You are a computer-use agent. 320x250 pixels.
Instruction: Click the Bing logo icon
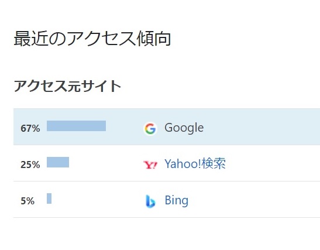[x=150, y=201]
